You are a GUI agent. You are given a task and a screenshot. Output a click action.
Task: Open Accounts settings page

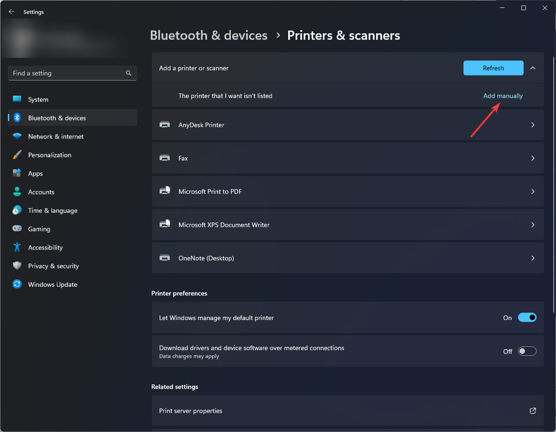pos(73,192)
